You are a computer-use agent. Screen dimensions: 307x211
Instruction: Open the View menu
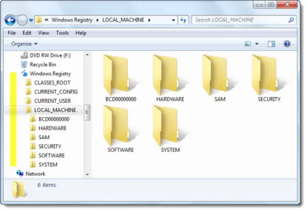(43, 33)
